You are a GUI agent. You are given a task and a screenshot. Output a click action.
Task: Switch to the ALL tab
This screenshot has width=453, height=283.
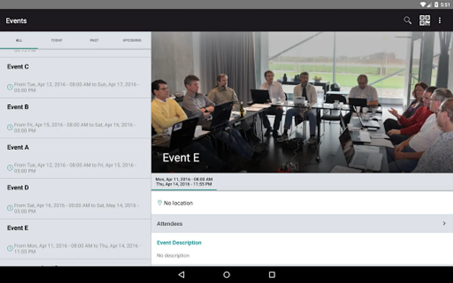tap(19, 40)
